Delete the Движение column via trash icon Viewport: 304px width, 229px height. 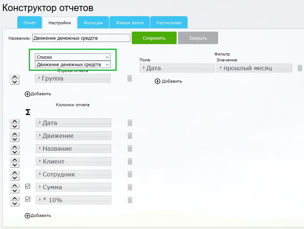[130, 136]
